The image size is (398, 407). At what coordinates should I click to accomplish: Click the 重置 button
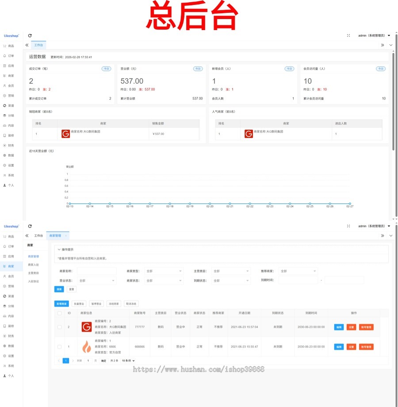72,289
